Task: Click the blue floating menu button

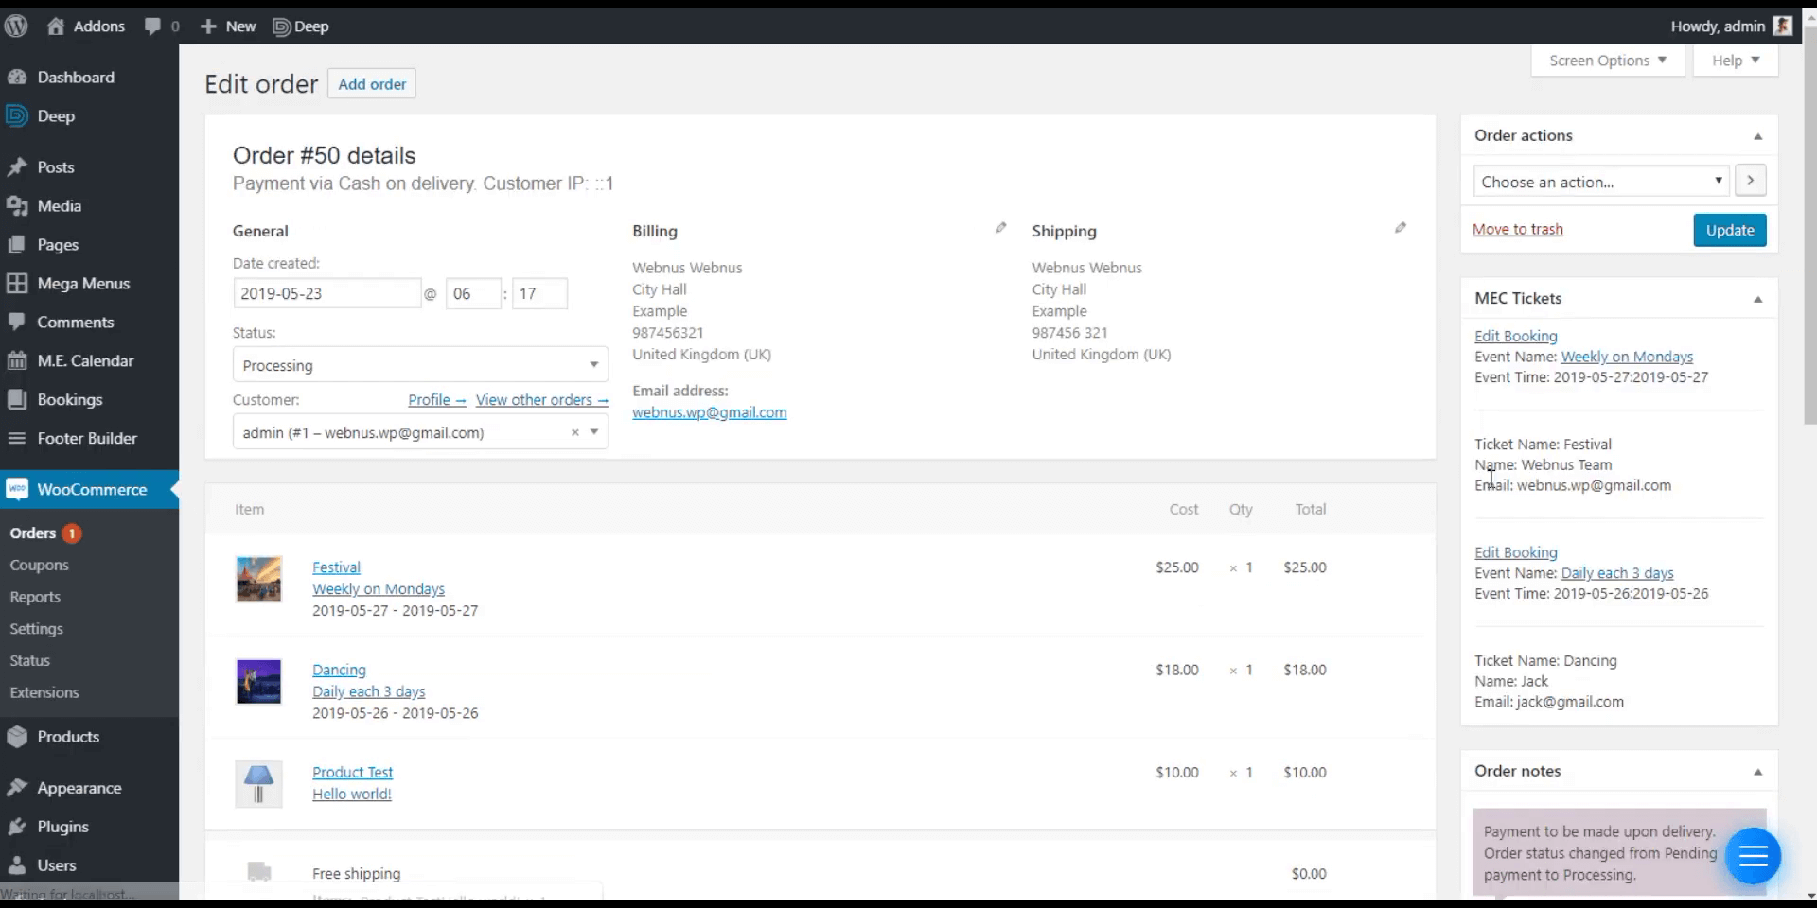Action: pos(1753,857)
